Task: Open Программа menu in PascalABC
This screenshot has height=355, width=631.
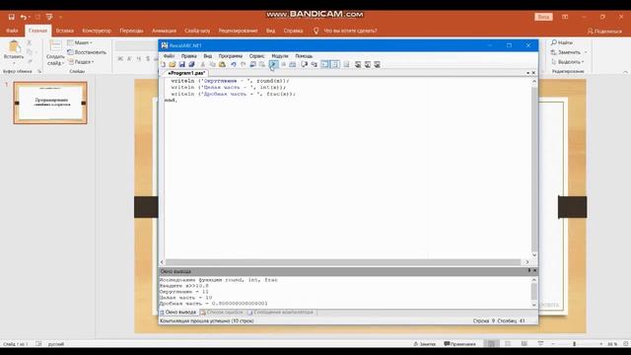Action: point(231,56)
